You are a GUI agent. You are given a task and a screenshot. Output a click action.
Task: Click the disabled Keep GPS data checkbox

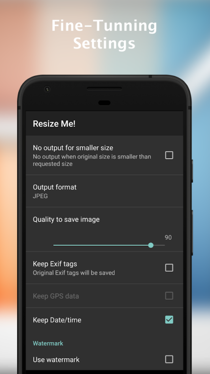pyautogui.click(x=169, y=296)
